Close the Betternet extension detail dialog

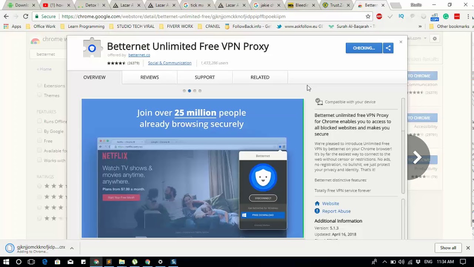[401, 42]
